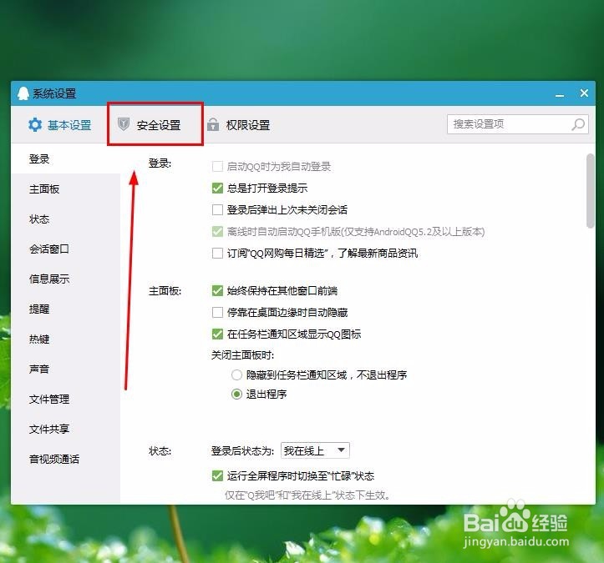
Task: Click the padlock icon for 权限设置
Action: [213, 124]
